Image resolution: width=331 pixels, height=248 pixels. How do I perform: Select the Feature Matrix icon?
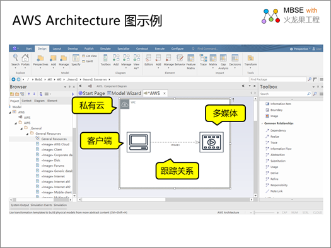coord(191,58)
